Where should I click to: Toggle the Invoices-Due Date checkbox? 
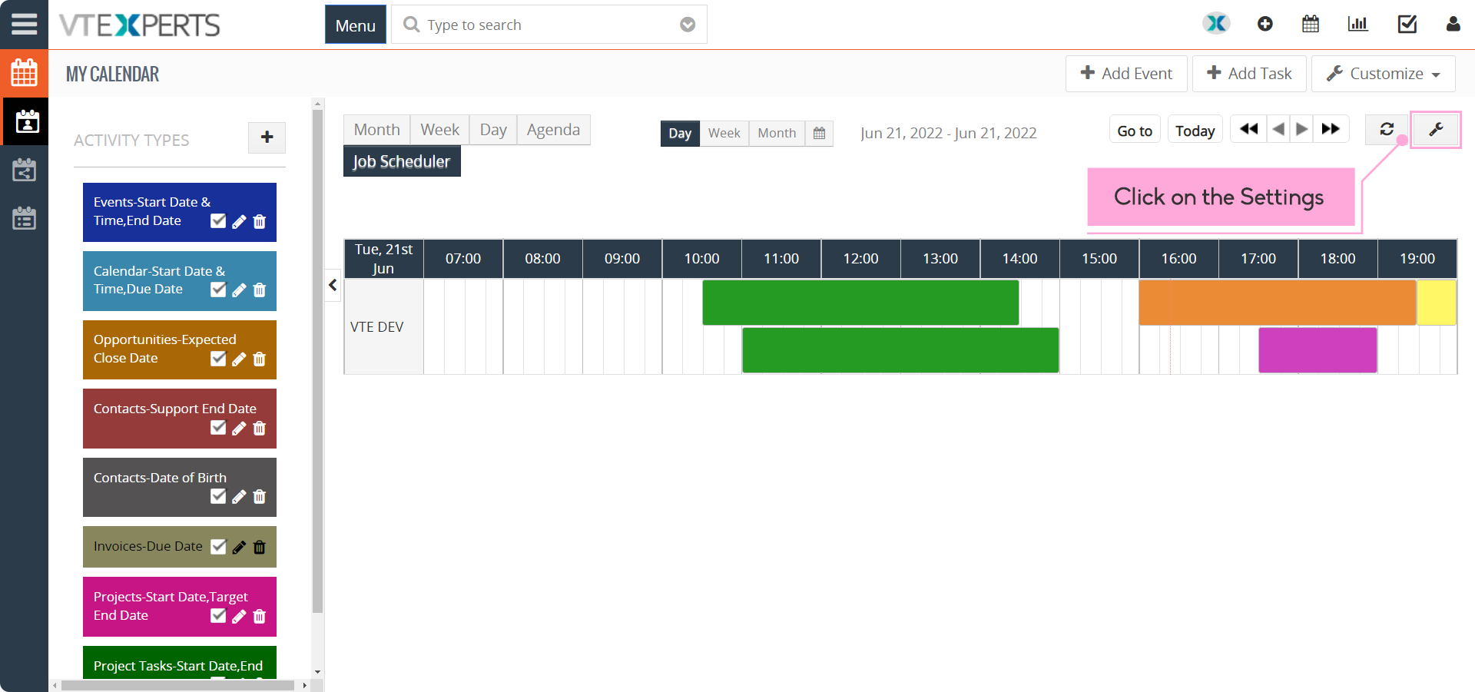(218, 547)
